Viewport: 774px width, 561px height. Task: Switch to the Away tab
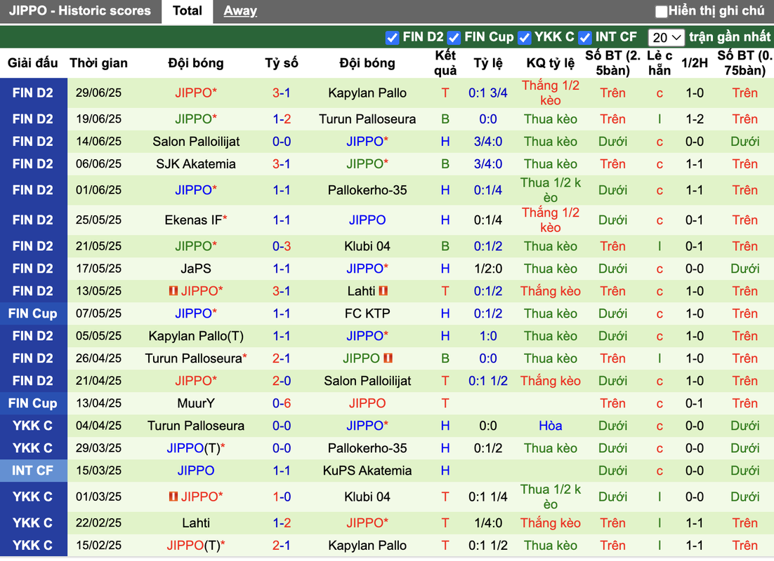pyautogui.click(x=240, y=11)
